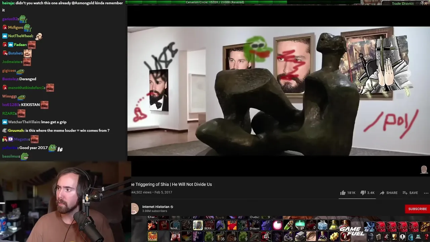The image size is (430, 242).
Task: Click username WatcherTheVillain in chat
Action: 24,122
